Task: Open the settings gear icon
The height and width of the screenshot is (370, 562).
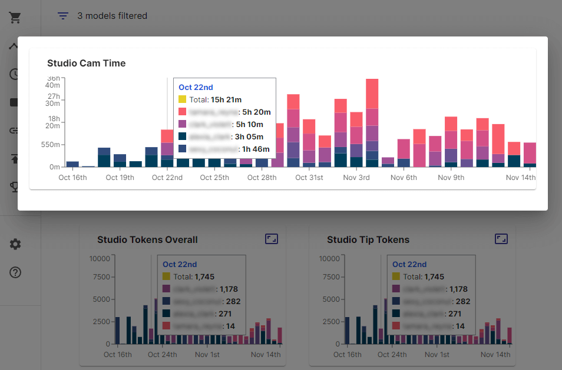Action: [15, 244]
